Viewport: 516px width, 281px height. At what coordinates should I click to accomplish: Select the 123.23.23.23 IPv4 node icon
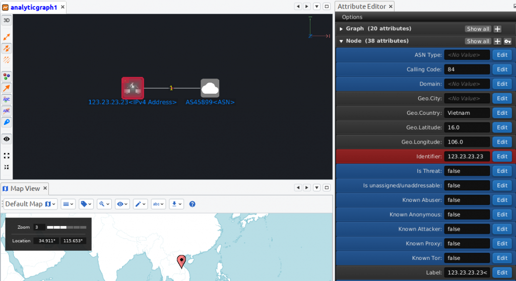[133, 88]
